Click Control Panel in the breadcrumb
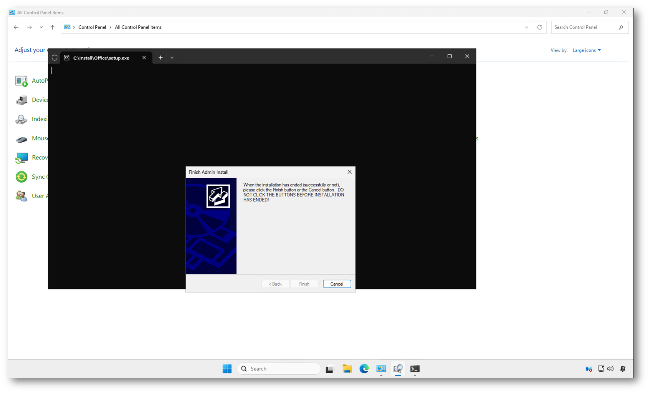The image size is (650, 394). 92,27
